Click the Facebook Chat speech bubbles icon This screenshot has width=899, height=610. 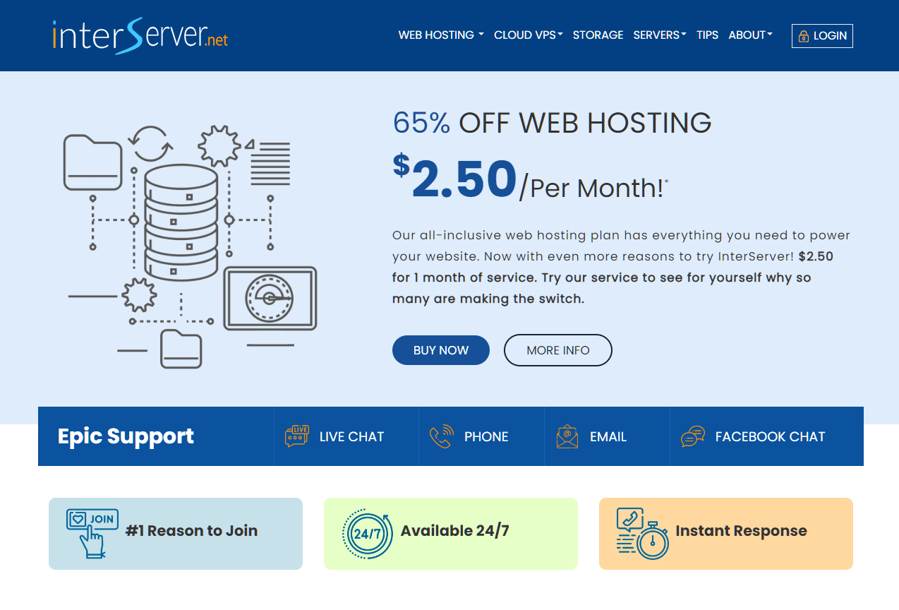[x=694, y=436]
